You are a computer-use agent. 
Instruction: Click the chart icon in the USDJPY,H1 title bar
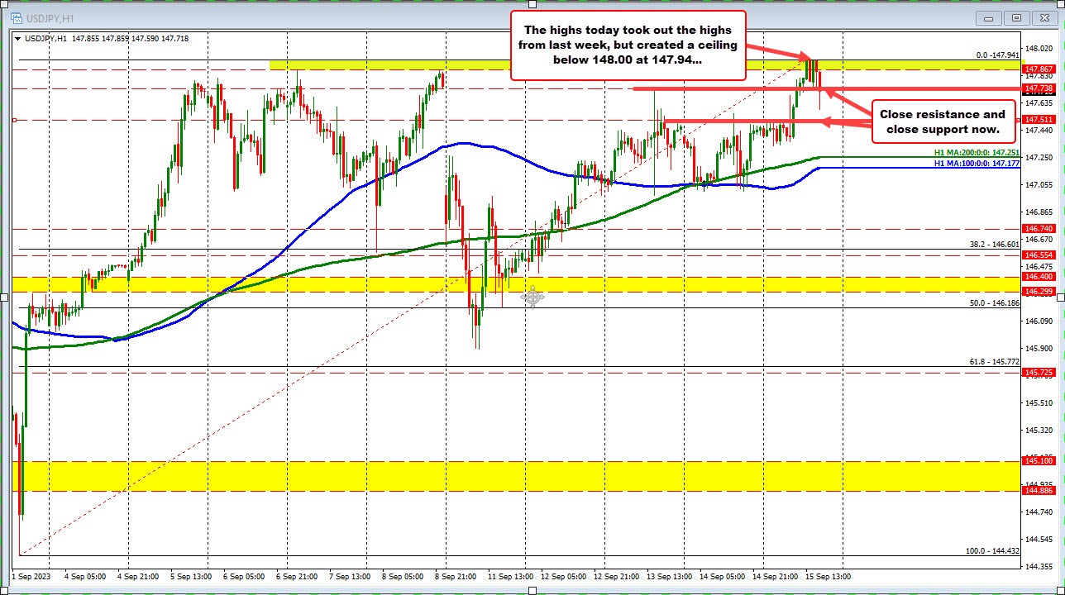click(x=18, y=17)
